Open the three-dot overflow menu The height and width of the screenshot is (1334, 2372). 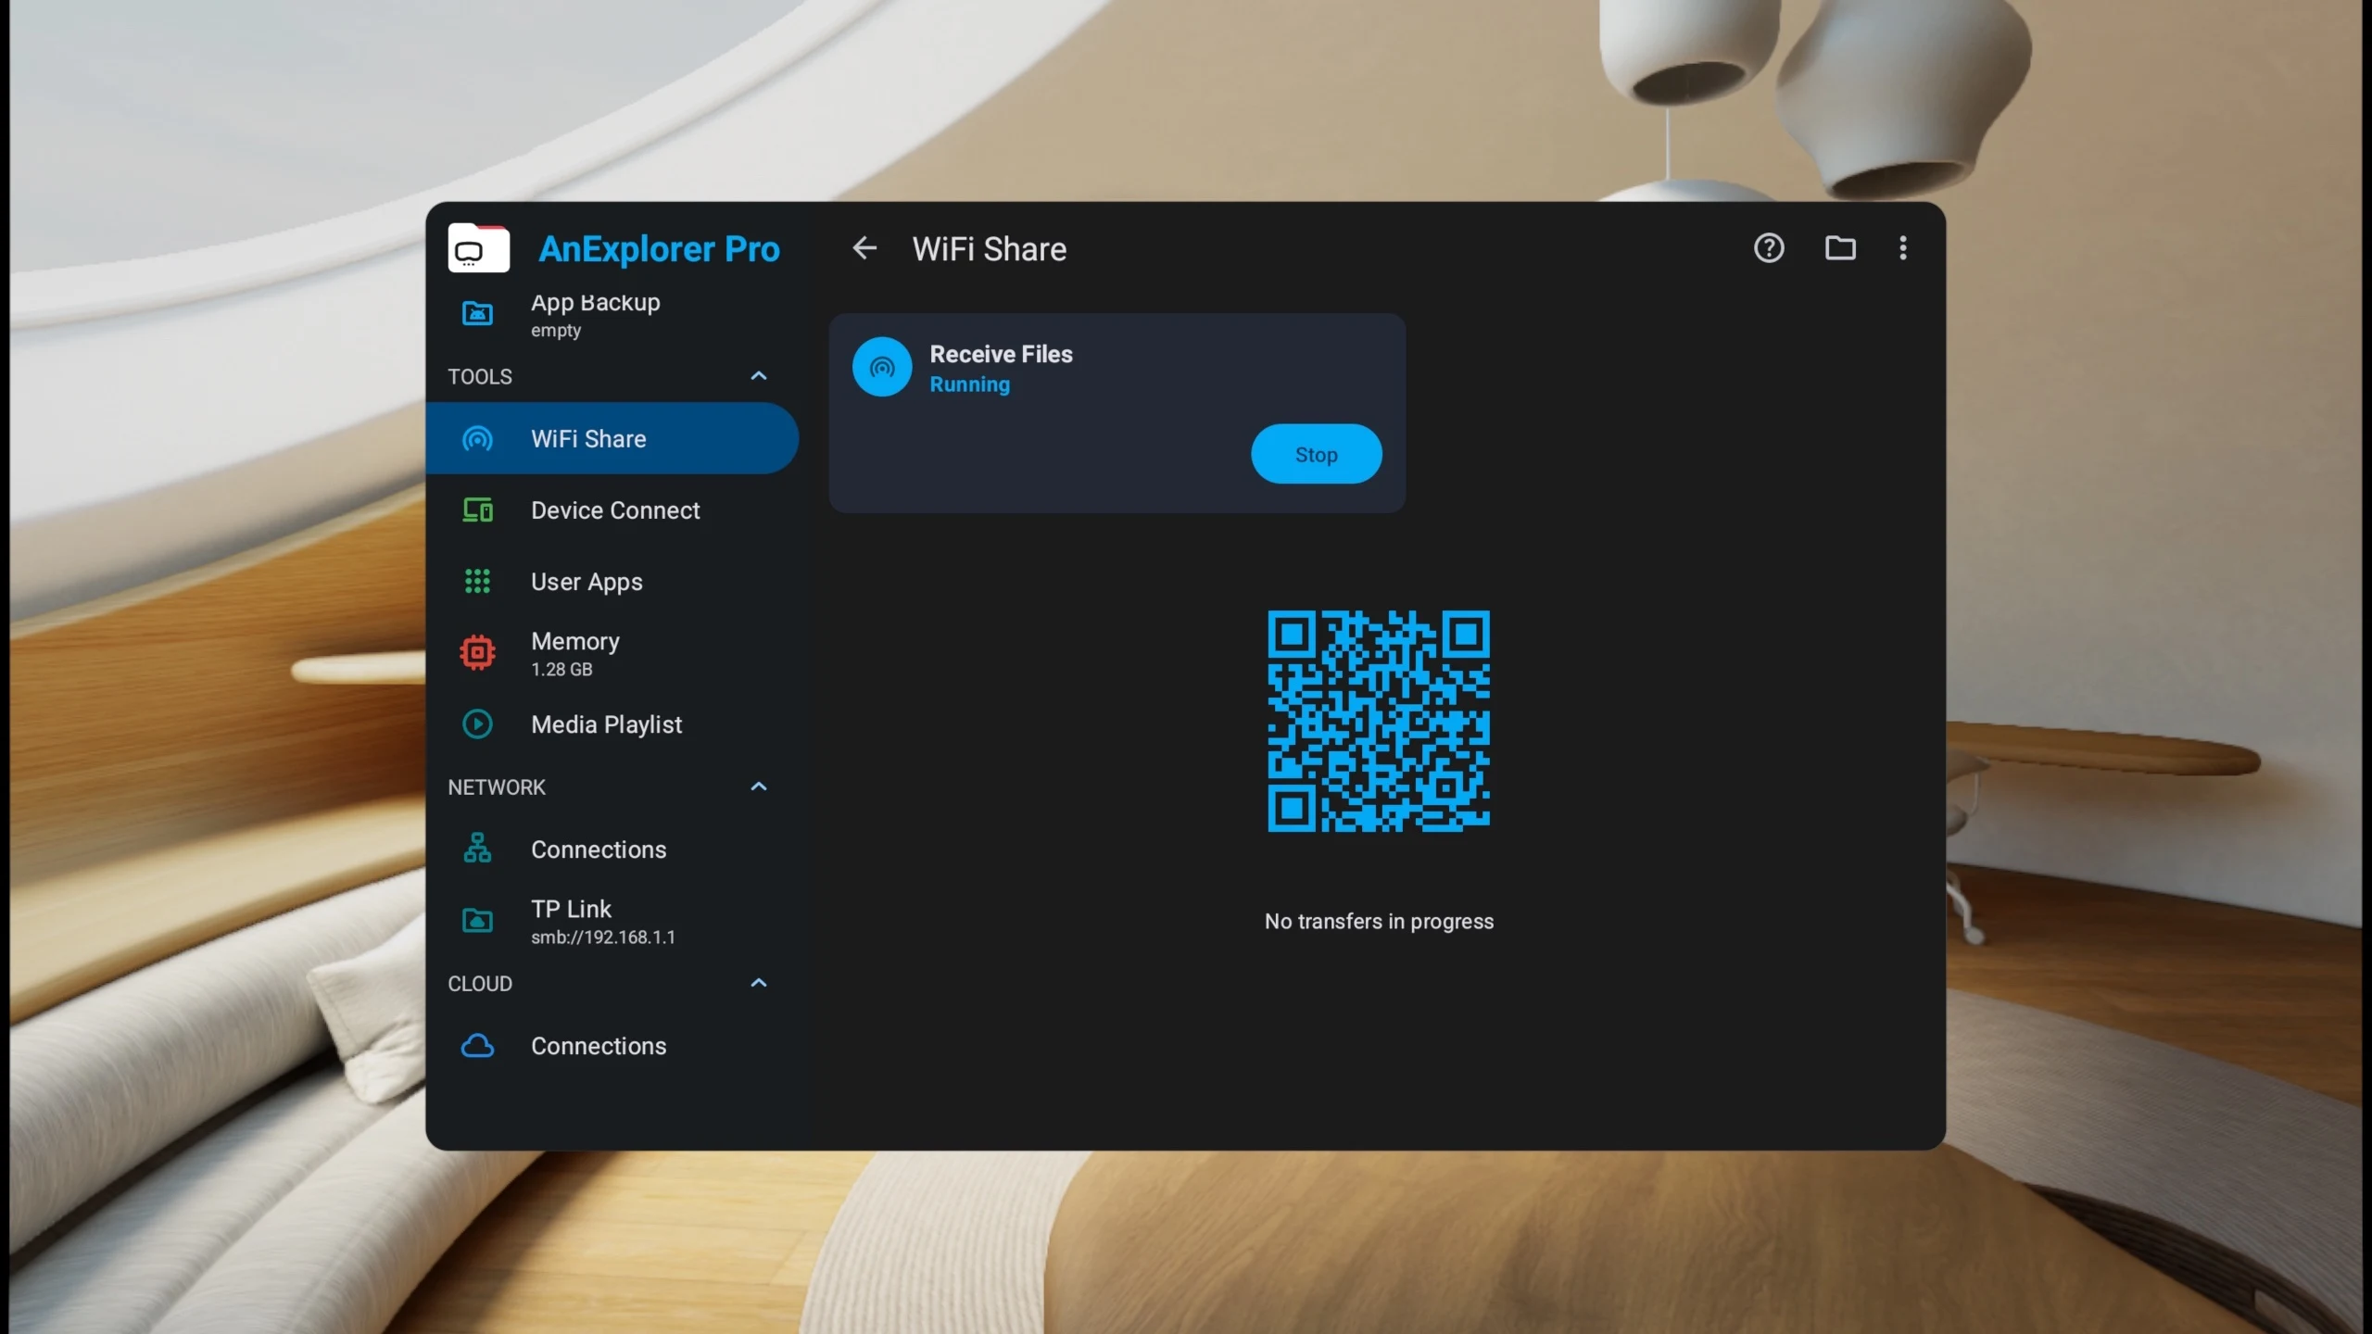tap(1903, 248)
